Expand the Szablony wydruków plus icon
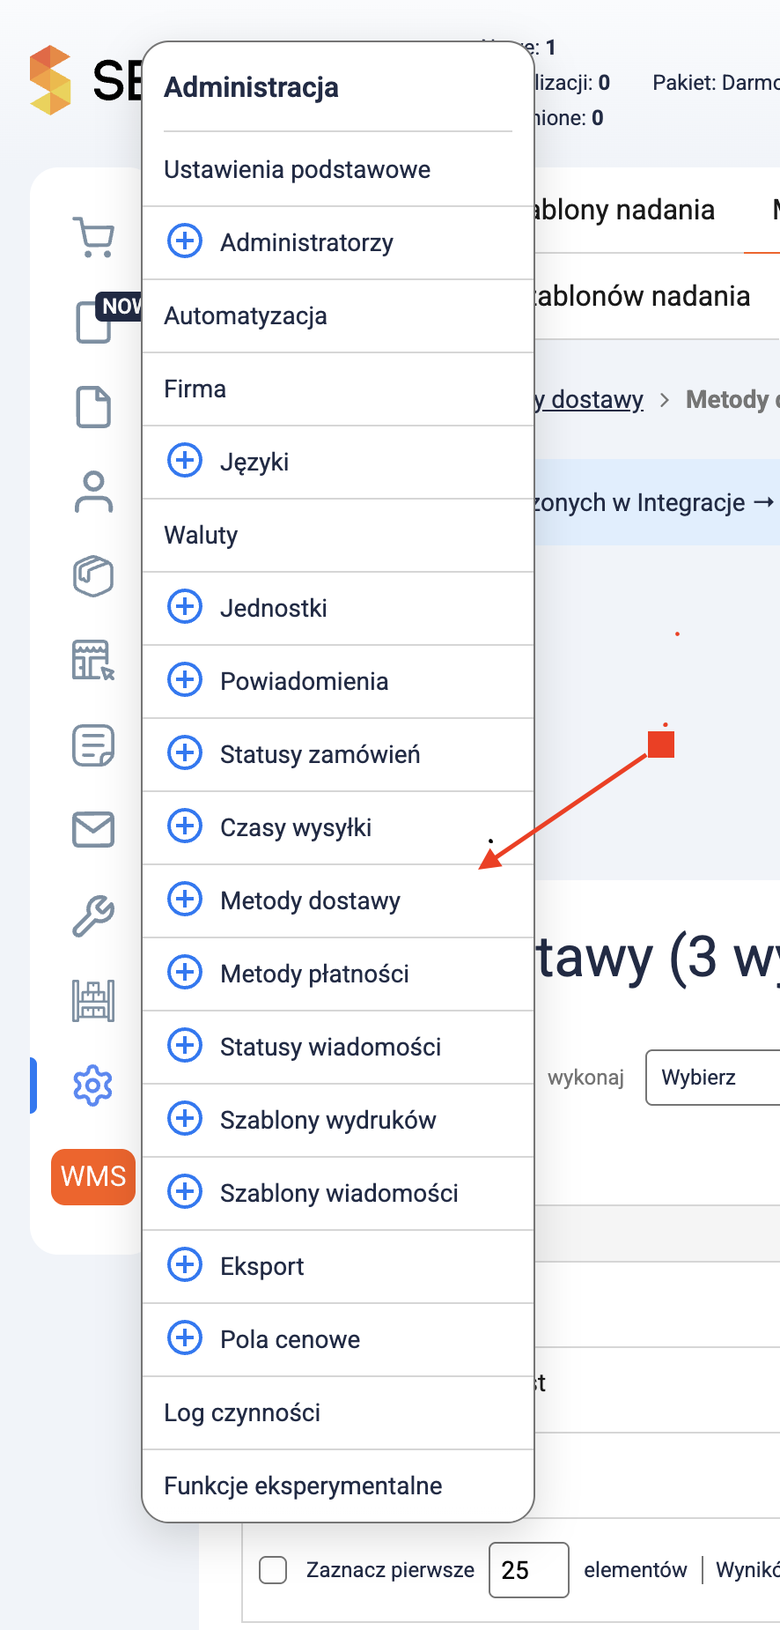Image resolution: width=780 pixels, height=1630 pixels. tap(185, 1118)
